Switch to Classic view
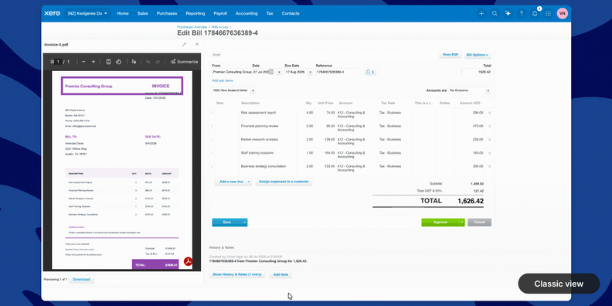Viewport: 612px width, 306px height. [x=559, y=284]
